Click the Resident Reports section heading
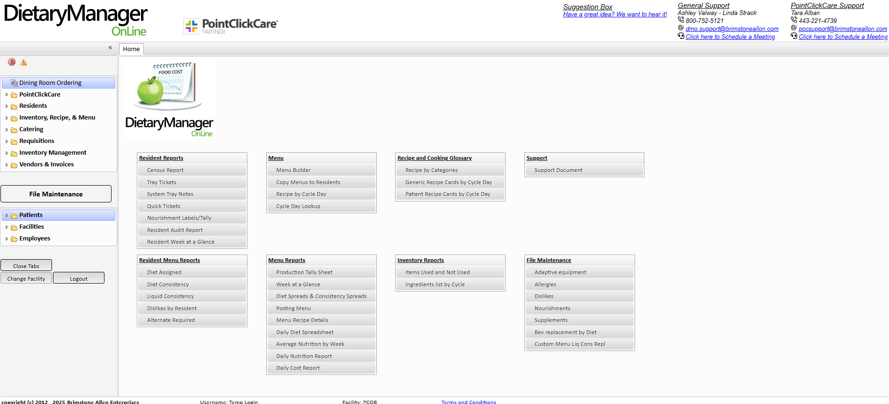The image size is (889, 404). click(161, 158)
